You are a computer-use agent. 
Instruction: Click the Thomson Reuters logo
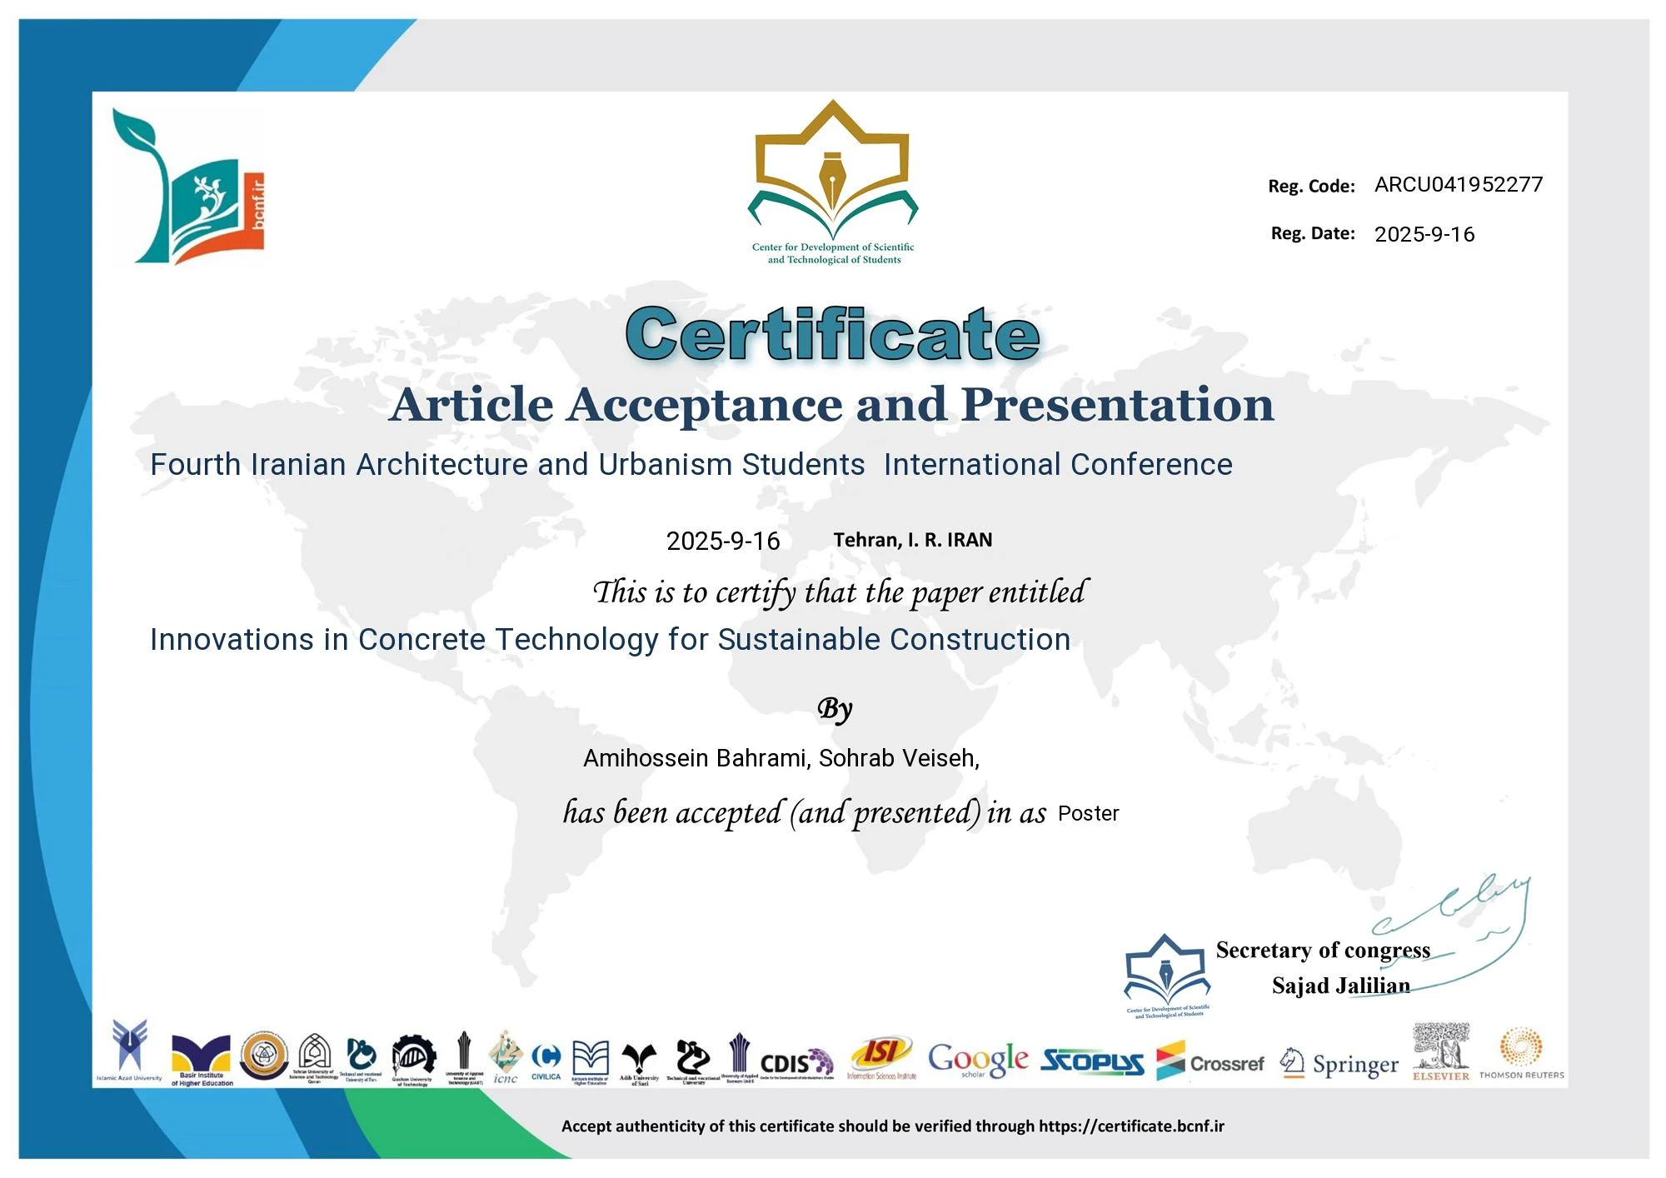coord(1521,1053)
